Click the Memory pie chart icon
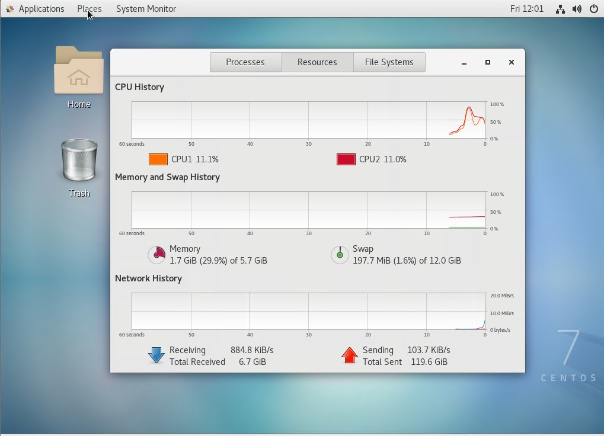Viewport: 604px width, 436px height. [156, 255]
